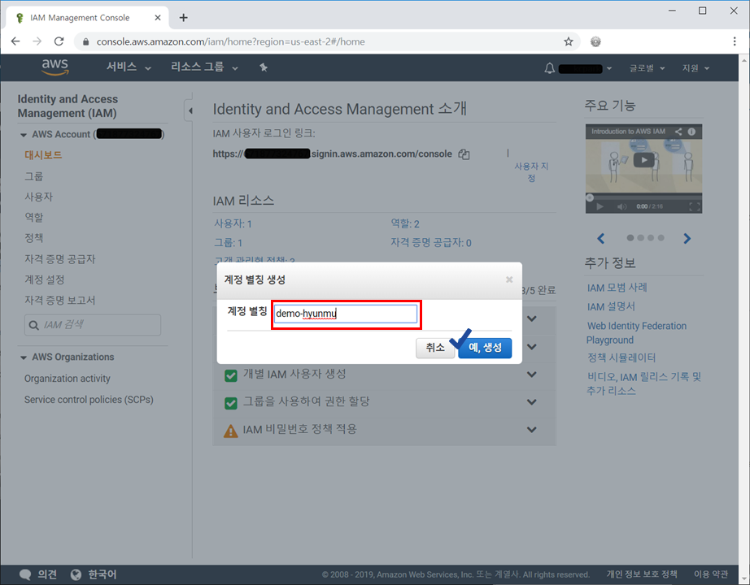Go to the previous featured item with the left arrow
Viewport: 750px width, 585px height.
(x=601, y=238)
